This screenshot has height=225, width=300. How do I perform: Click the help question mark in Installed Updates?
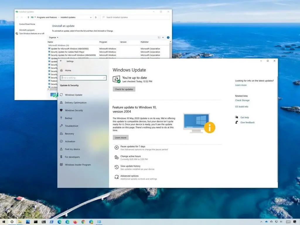point(168,37)
